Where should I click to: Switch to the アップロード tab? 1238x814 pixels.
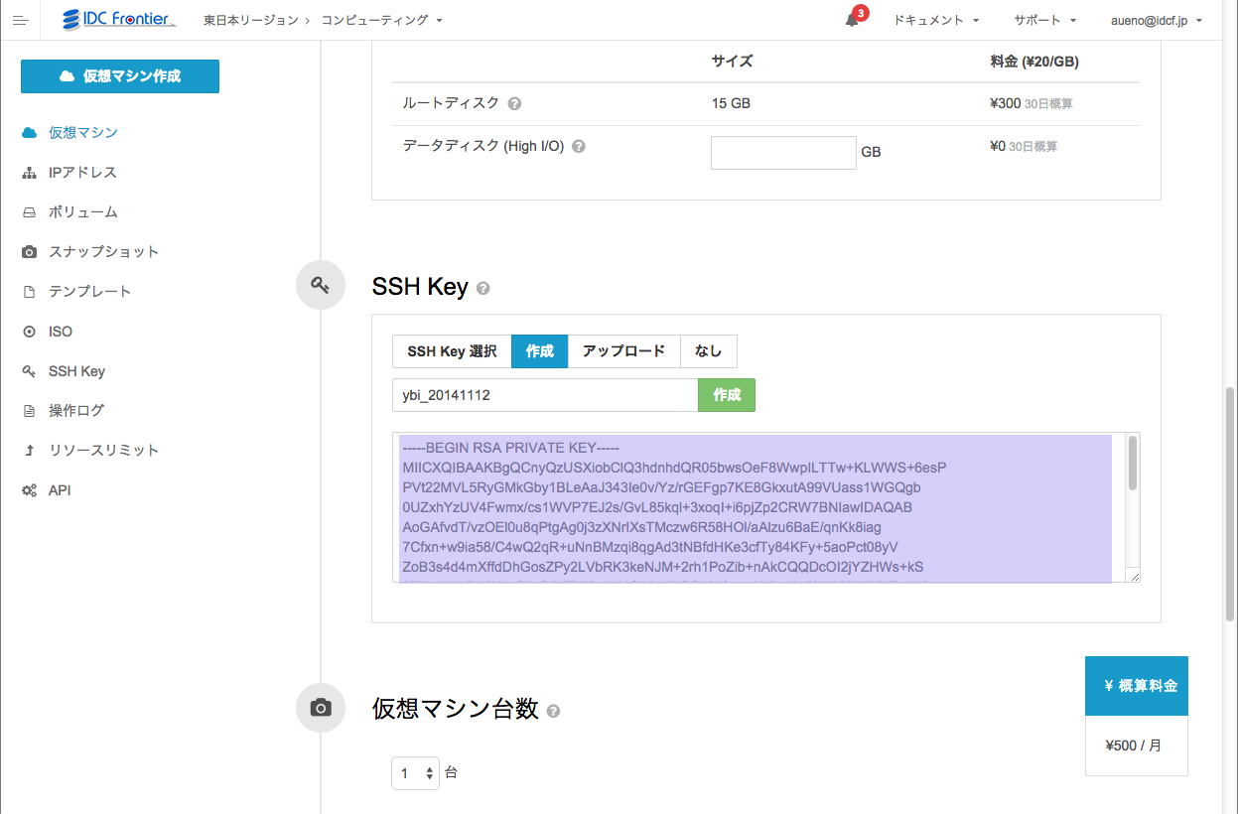click(623, 351)
